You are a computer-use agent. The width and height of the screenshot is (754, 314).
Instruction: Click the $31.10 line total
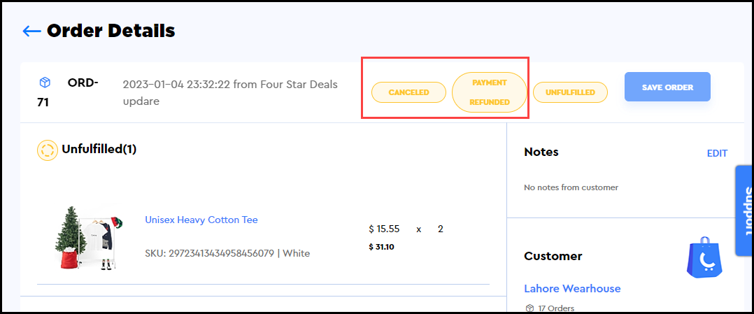[x=381, y=246]
